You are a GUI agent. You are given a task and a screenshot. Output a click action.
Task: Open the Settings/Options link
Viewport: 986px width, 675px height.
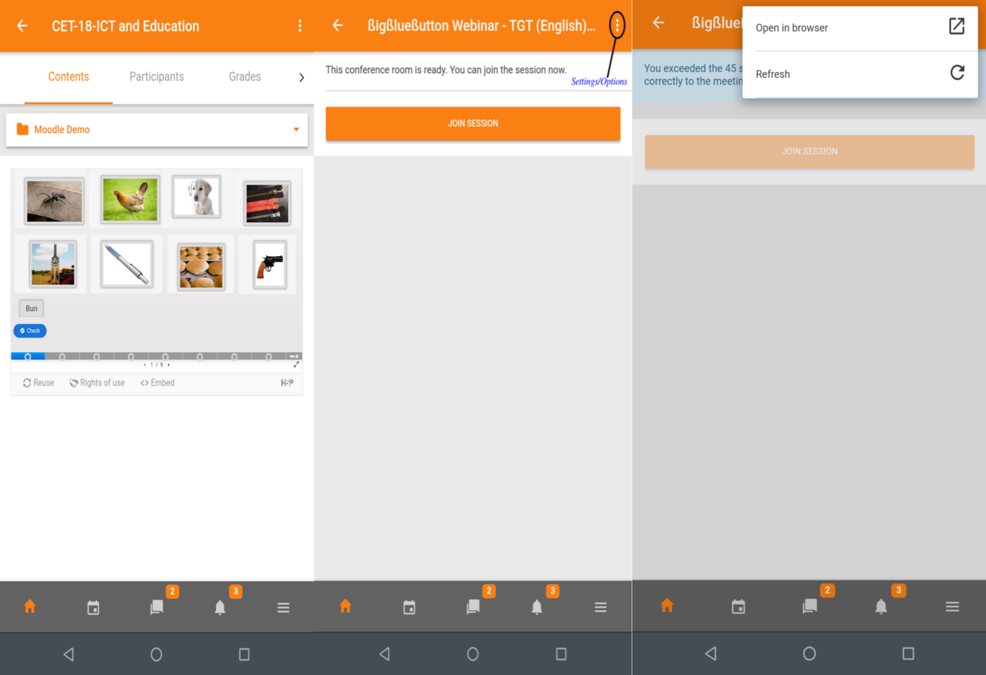coord(599,81)
